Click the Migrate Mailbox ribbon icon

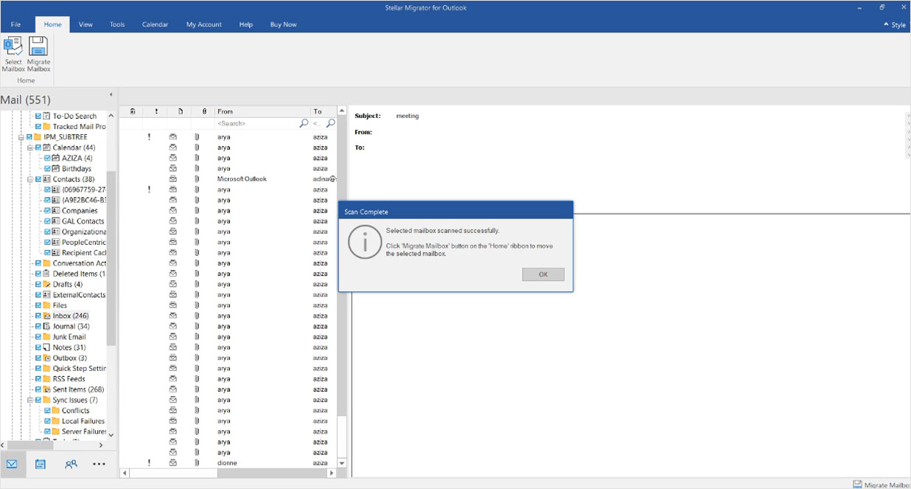coord(38,47)
